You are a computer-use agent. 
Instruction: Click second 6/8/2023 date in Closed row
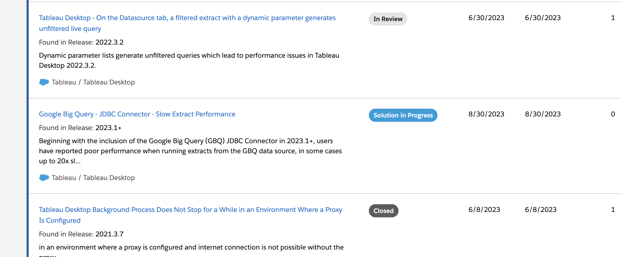tap(541, 210)
